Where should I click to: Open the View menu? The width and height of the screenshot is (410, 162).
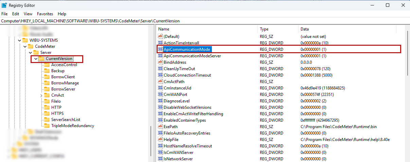coord(28,14)
